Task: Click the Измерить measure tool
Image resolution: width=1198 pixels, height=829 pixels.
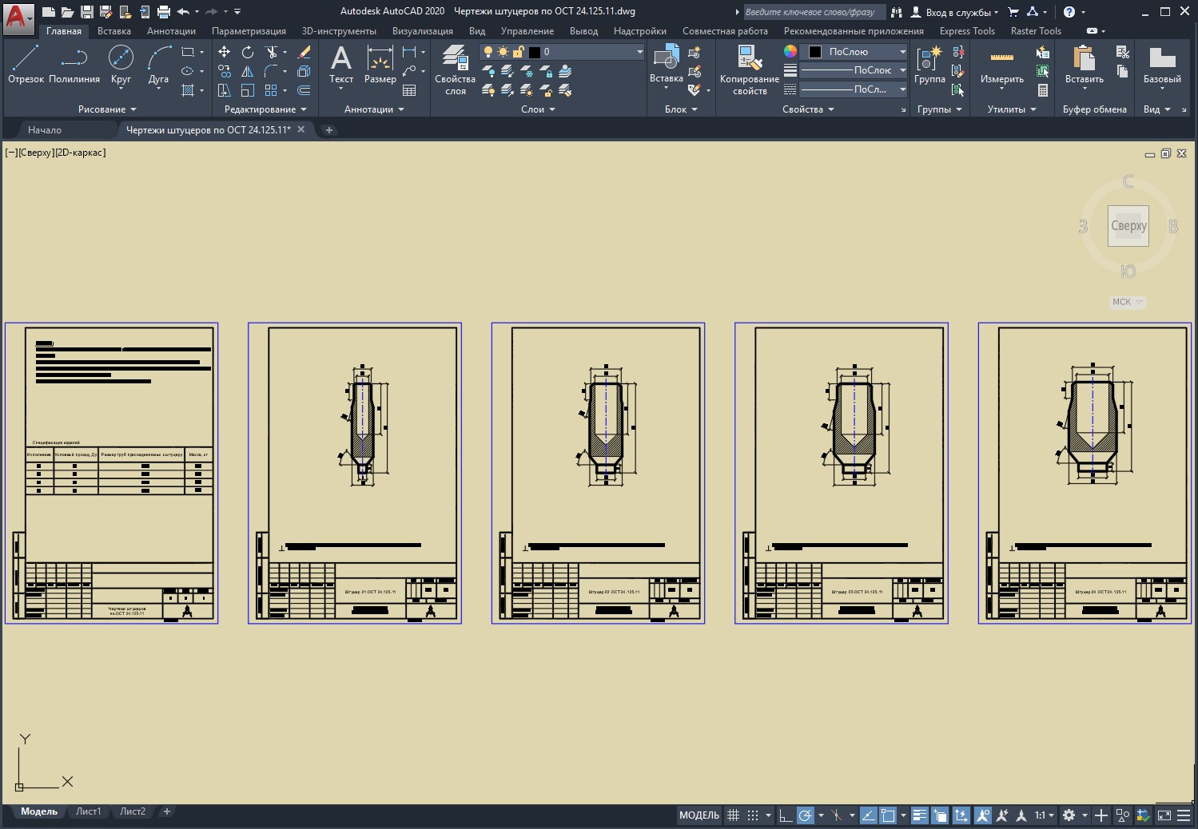Action: tap(1001, 65)
